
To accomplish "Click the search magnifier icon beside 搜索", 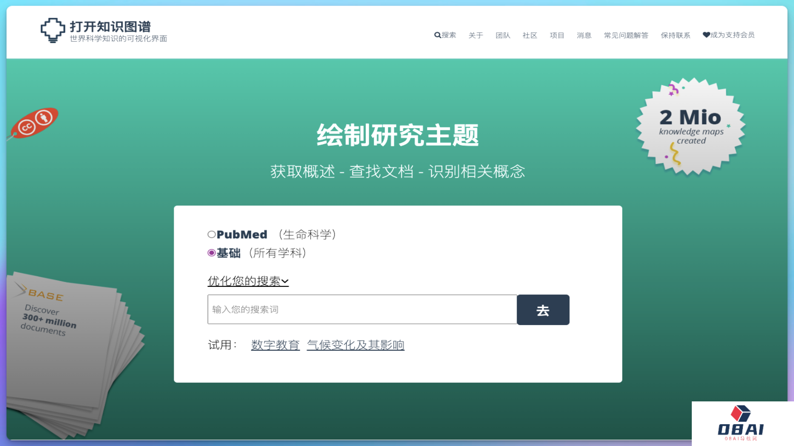I will click(437, 35).
